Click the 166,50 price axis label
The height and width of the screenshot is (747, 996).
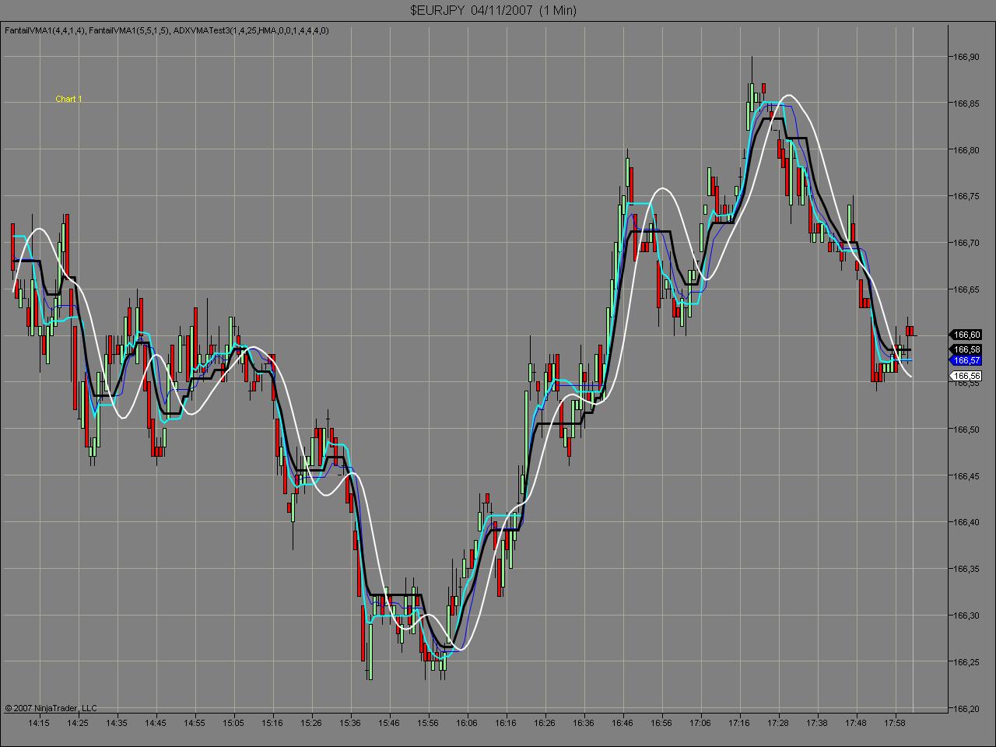click(x=966, y=429)
